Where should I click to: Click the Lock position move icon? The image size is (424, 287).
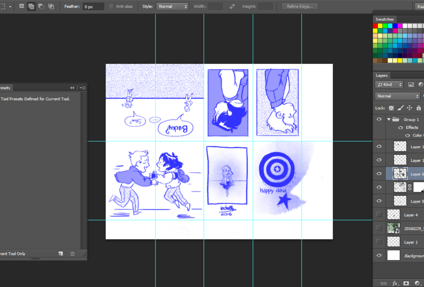409,108
